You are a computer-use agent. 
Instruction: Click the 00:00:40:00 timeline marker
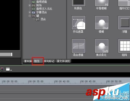62,81
